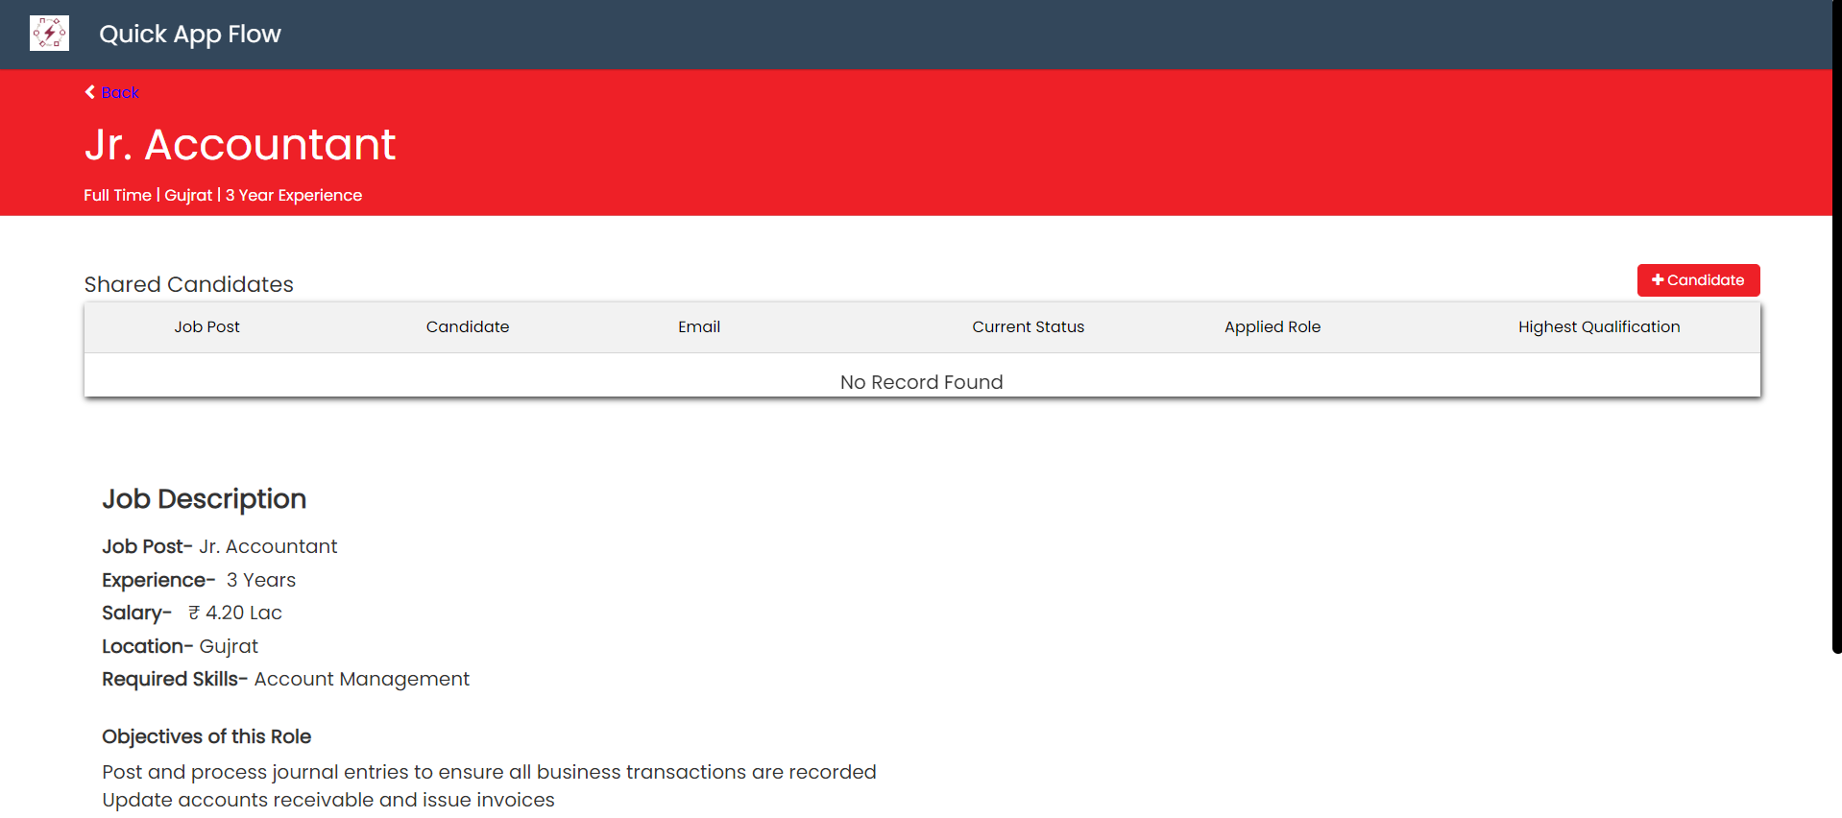Select the Job Post column header
Screen dimensions: 1842x818
(206, 327)
